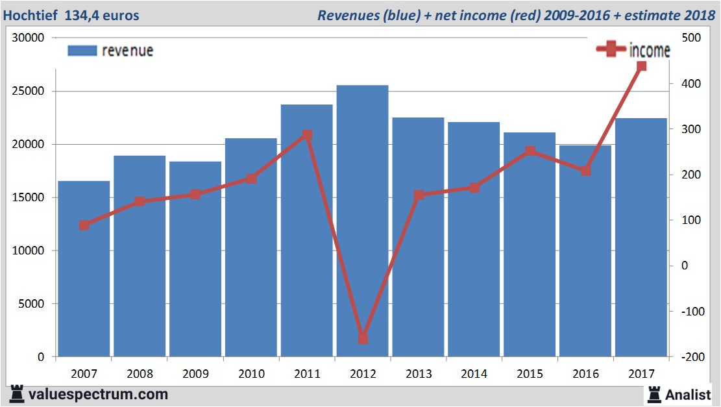Select the 2017 revenue bar
This screenshot has width=721, height=407.
coord(641,238)
